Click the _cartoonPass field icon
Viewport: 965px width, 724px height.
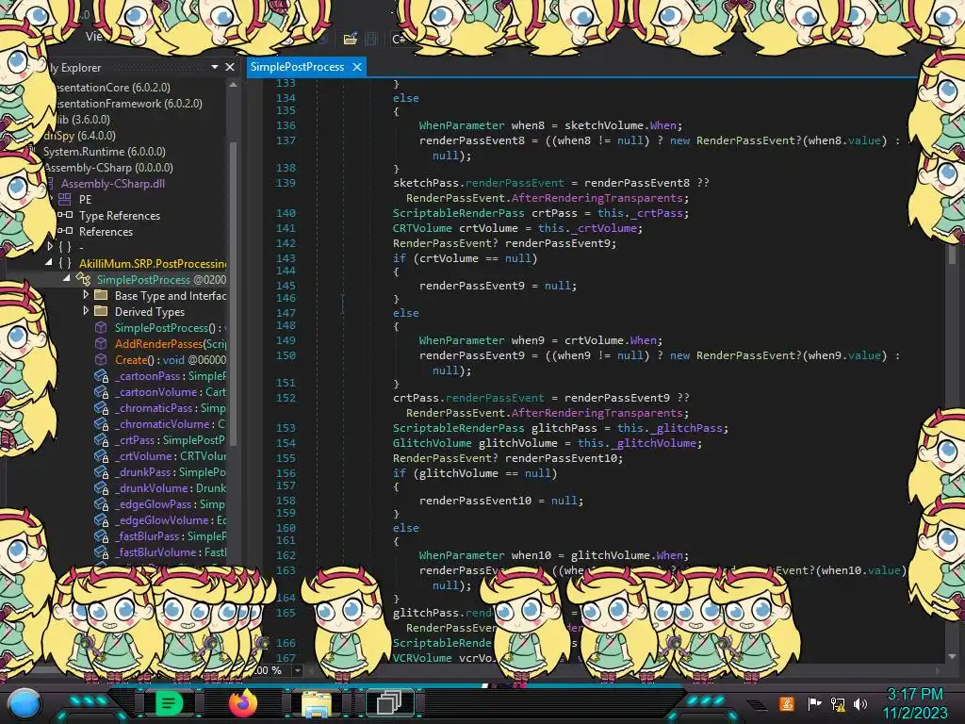pyautogui.click(x=101, y=375)
